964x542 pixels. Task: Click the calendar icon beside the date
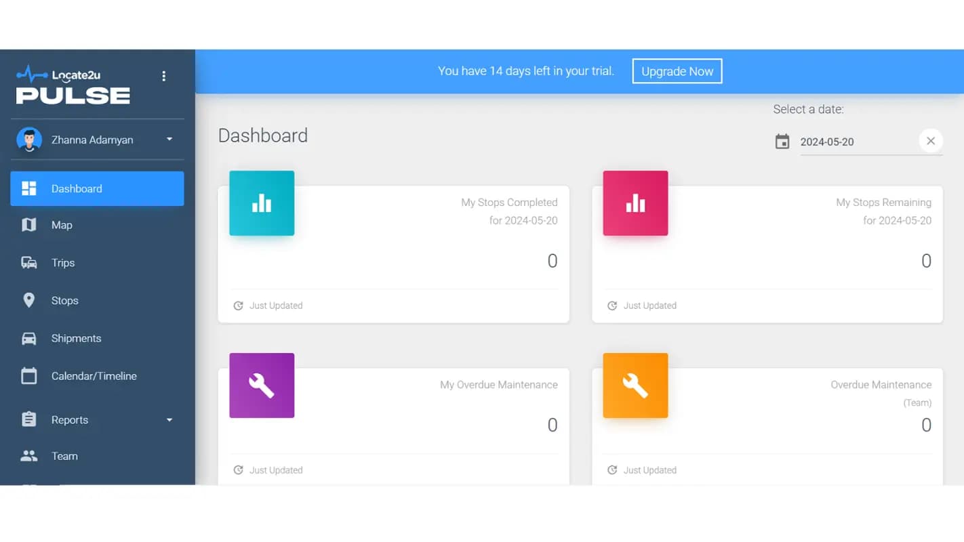(x=782, y=142)
